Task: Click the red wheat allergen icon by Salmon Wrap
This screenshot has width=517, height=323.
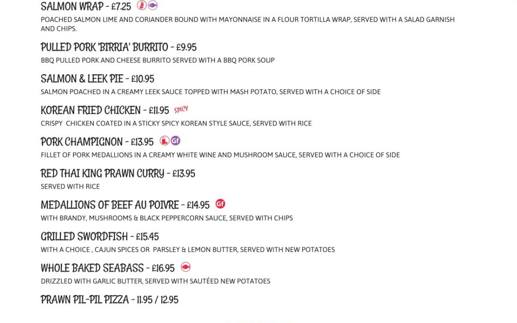Action: coord(142,5)
